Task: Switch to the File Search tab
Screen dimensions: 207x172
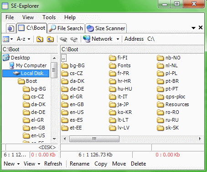Action: coord(66,28)
